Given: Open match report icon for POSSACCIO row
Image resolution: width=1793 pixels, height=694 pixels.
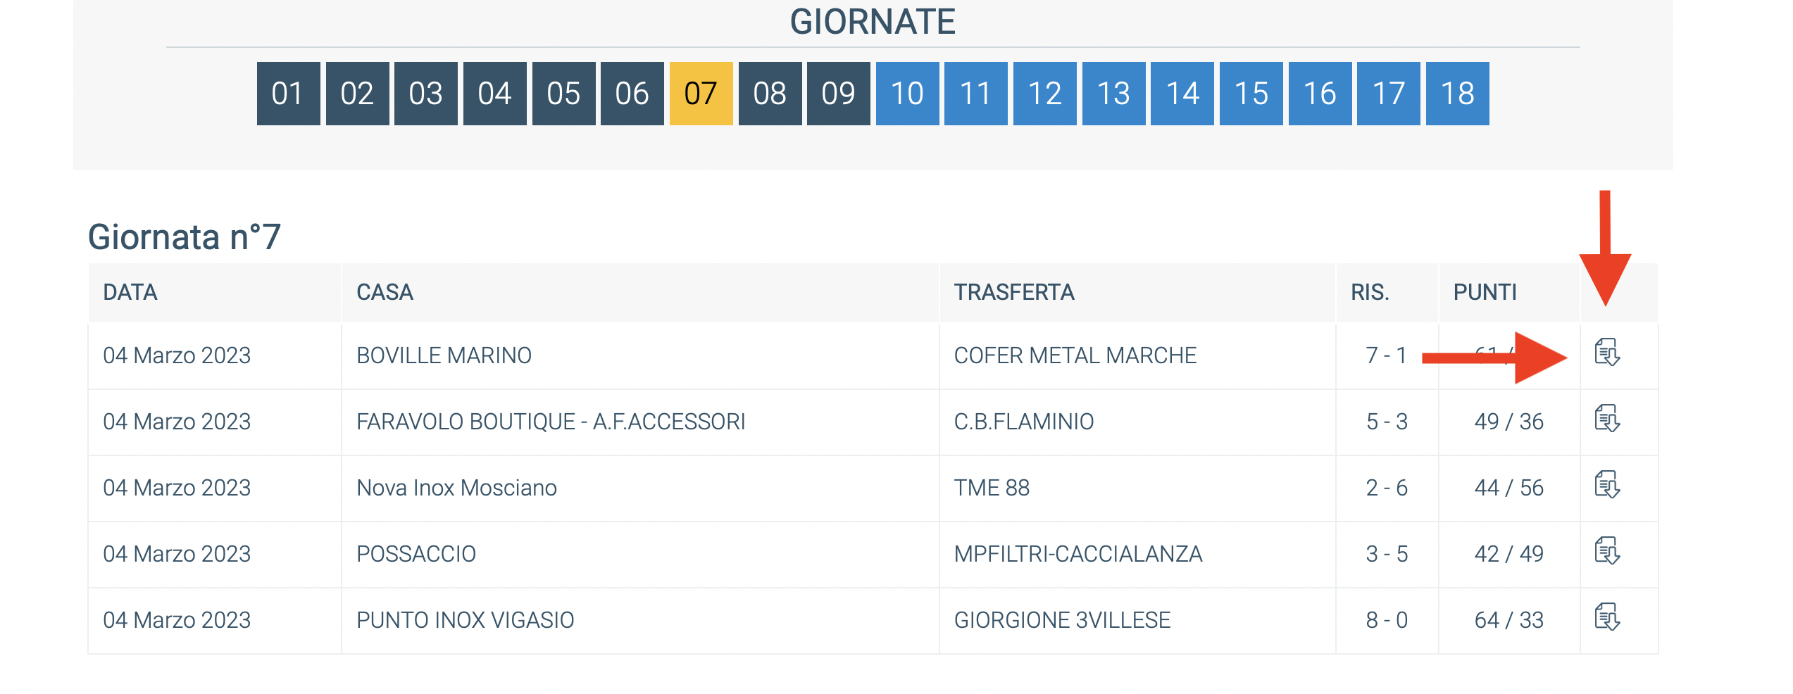Looking at the screenshot, I should coord(1607,551).
